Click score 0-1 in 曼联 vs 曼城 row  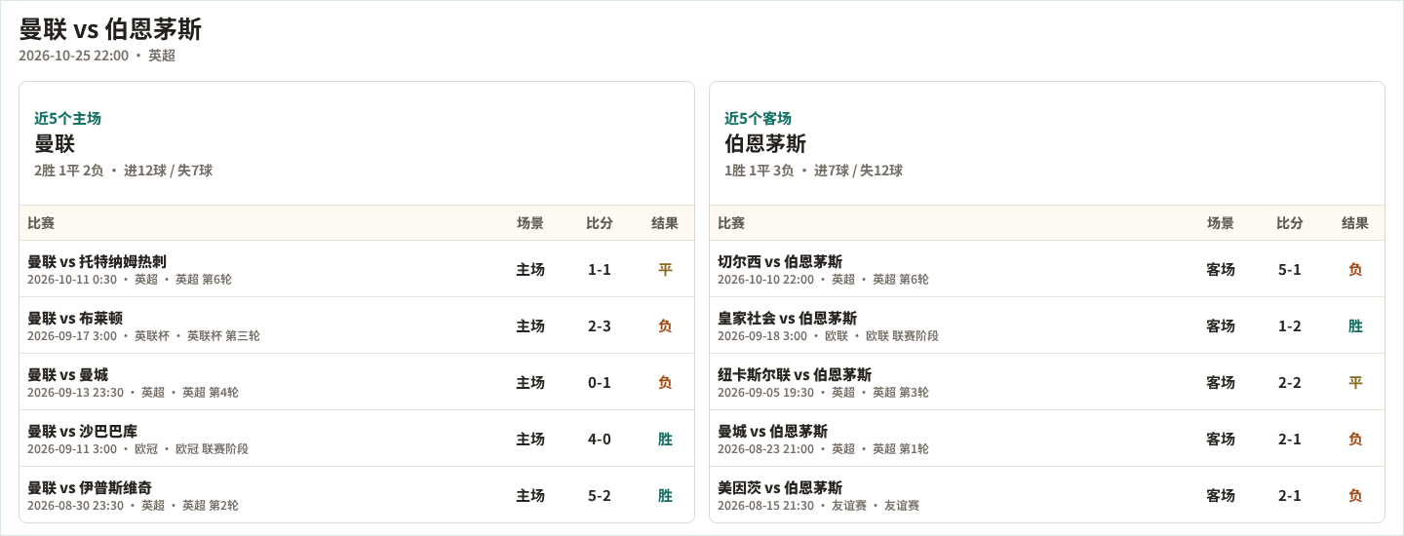600,382
